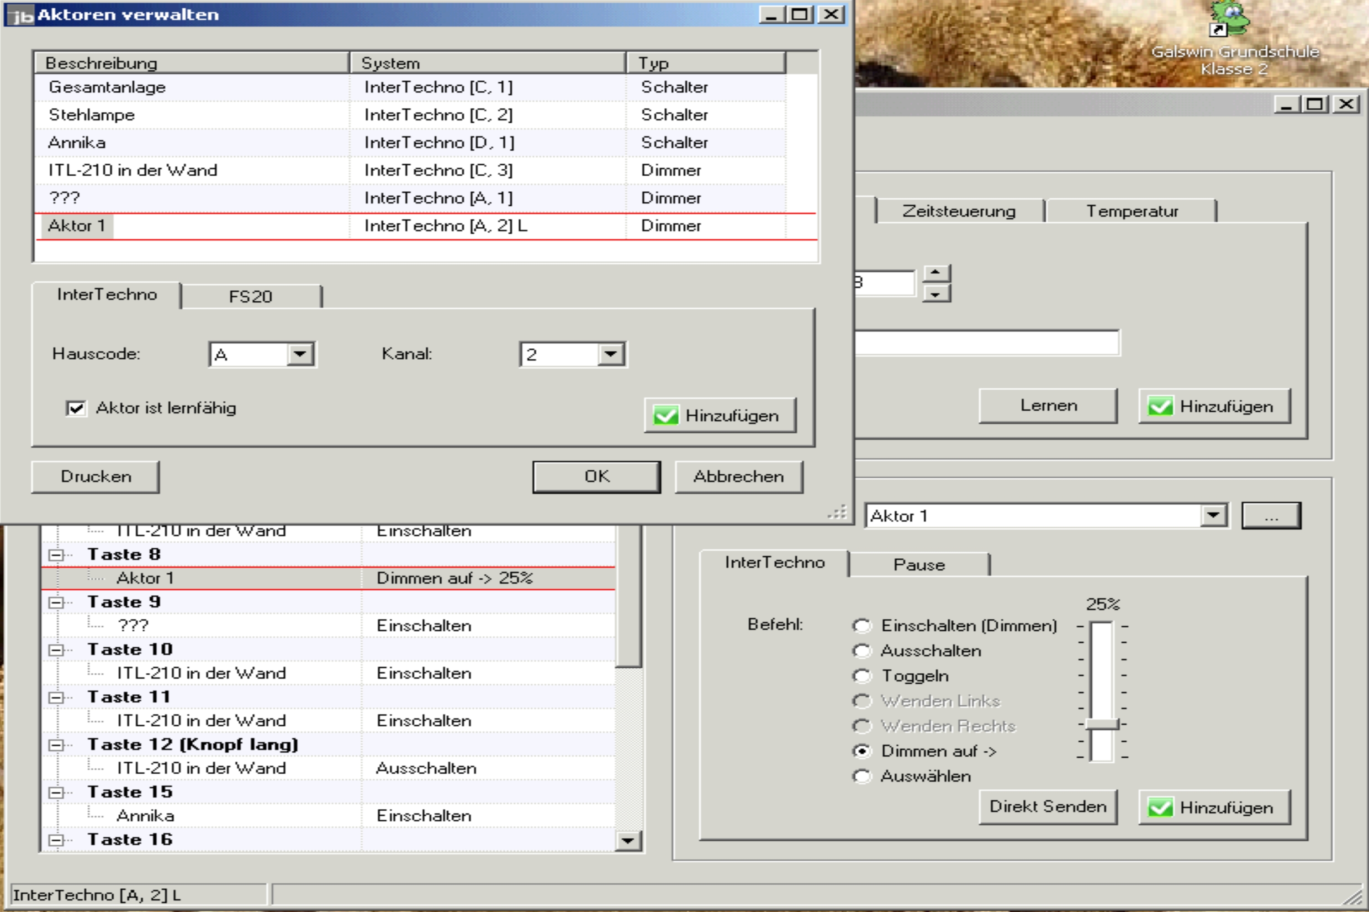Switch to the FS20 tab
The height and width of the screenshot is (912, 1369).
pyautogui.click(x=250, y=297)
